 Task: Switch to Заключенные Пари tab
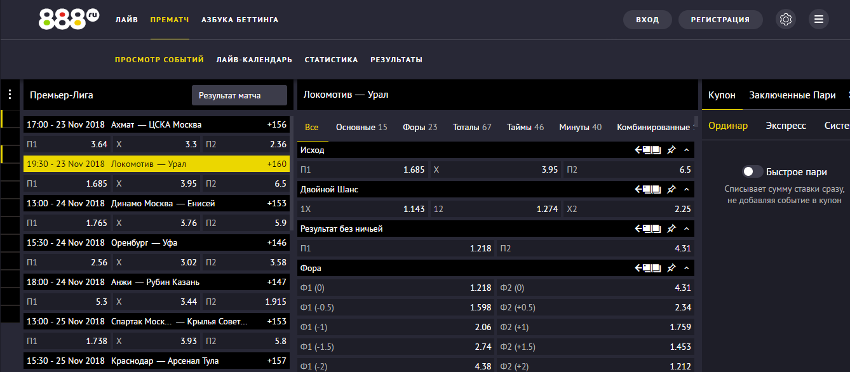click(x=792, y=95)
